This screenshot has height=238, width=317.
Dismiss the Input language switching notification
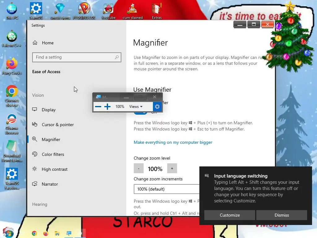click(x=282, y=215)
